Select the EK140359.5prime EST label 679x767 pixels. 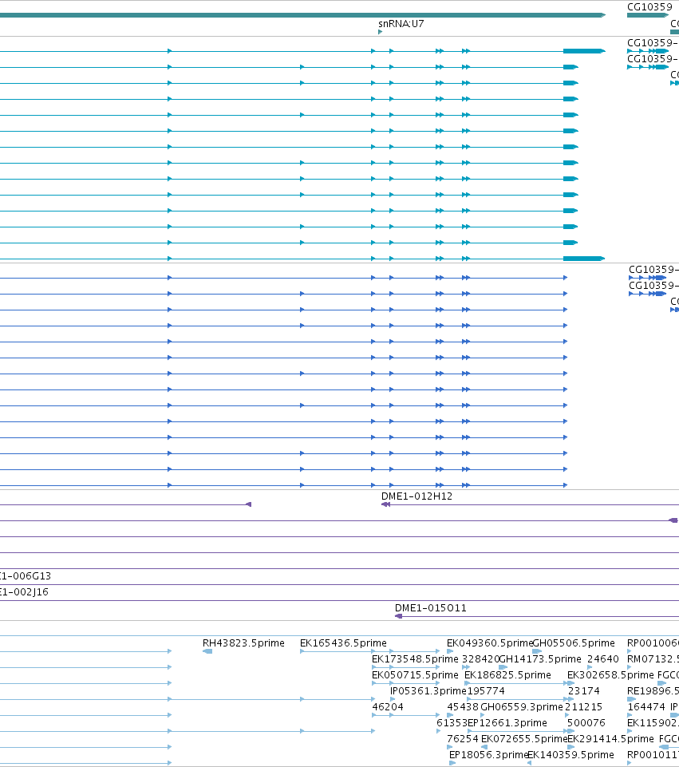(x=570, y=755)
